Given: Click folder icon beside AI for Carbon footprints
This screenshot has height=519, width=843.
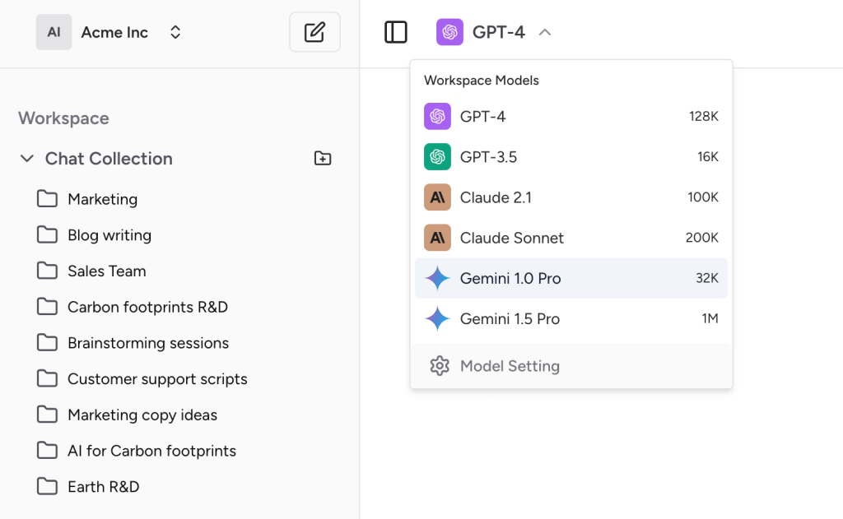Looking at the screenshot, I should (x=47, y=451).
